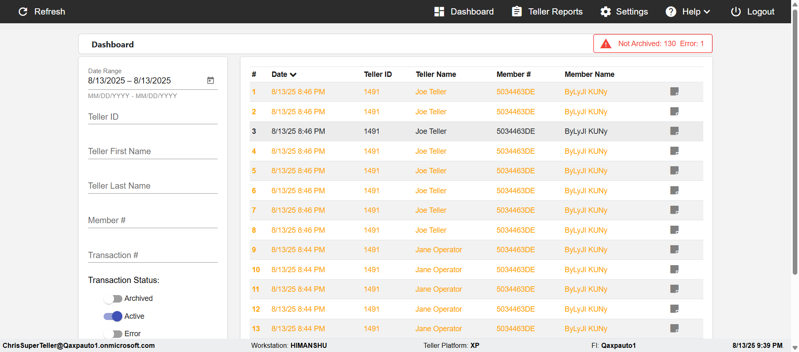
Task: Click the Member # column header
Action: click(x=514, y=74)
